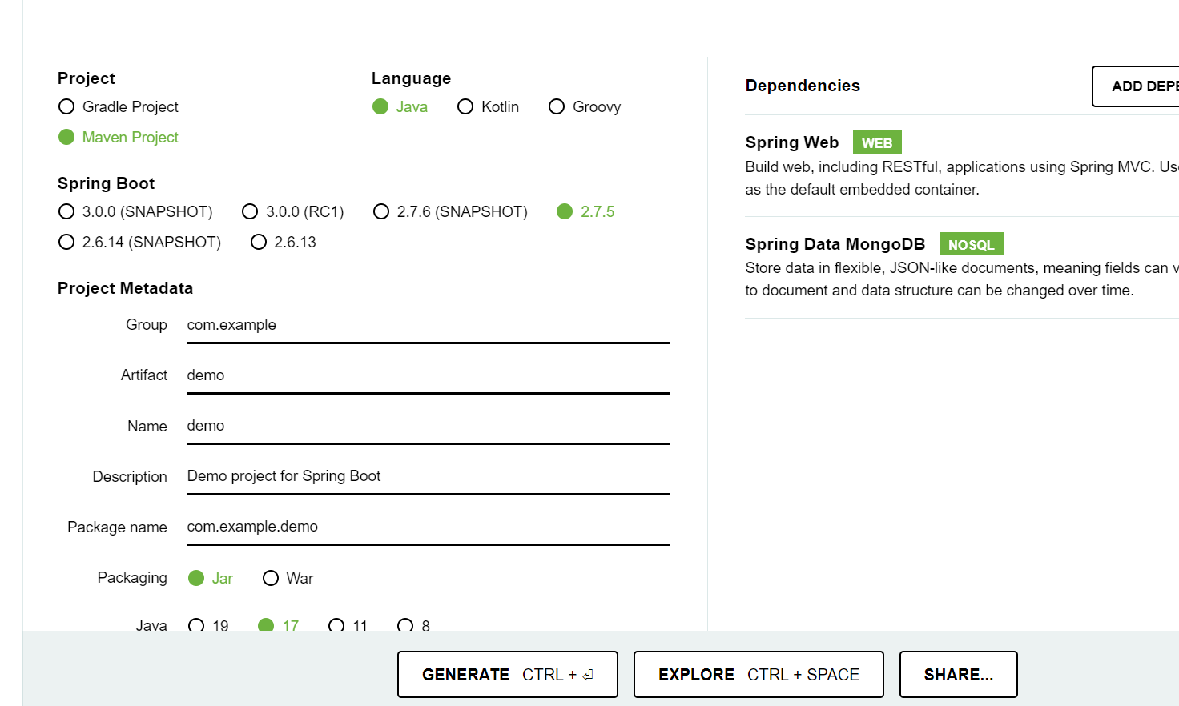Open the SHARE dialog
The image size is (1179, 706).
click(x=958, y=674)
